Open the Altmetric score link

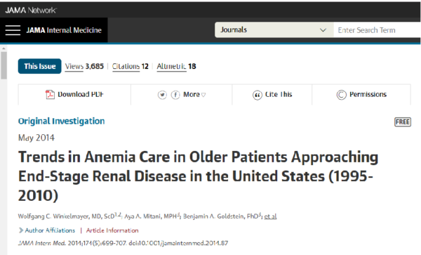click(176, 66)
